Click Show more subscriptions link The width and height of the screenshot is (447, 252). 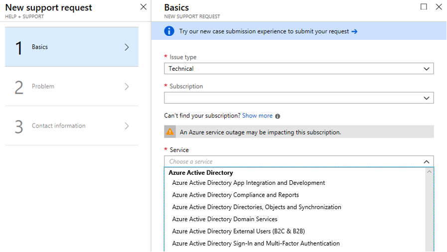[257, 116]
